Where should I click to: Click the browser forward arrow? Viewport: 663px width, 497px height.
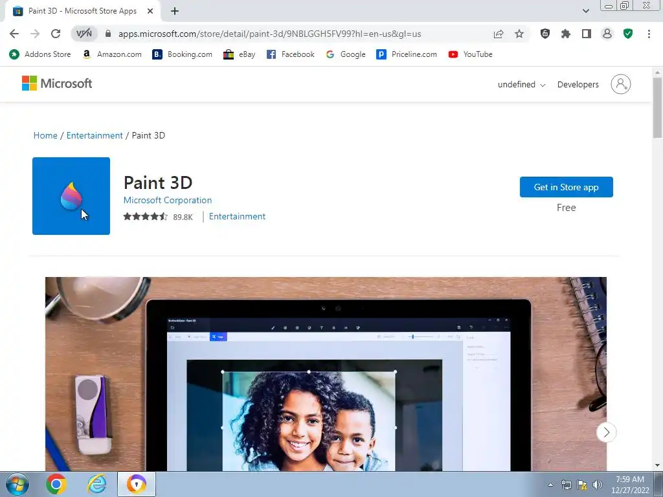35,34
